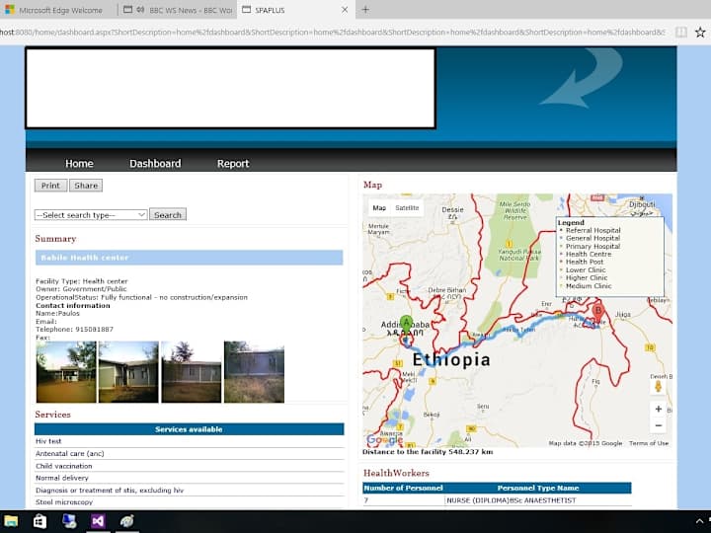
Task: Open a new browser tab
Action: point(365,10)
